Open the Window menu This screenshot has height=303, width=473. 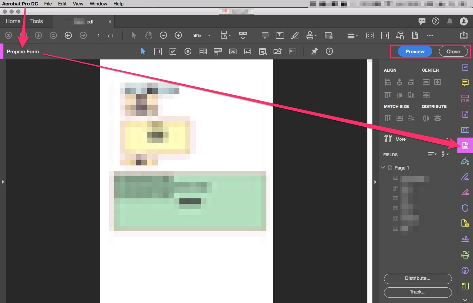coord(99,4)
